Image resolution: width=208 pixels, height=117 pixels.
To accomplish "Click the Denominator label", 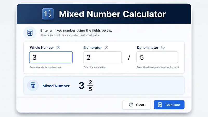I will (x=147, y=48).
